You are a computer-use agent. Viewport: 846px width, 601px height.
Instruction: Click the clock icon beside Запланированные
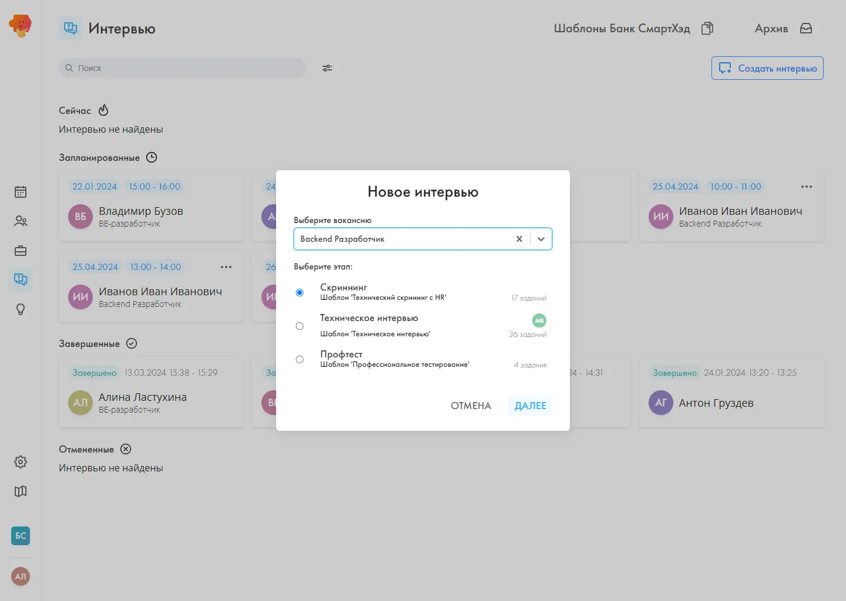(x=152, y=157)
